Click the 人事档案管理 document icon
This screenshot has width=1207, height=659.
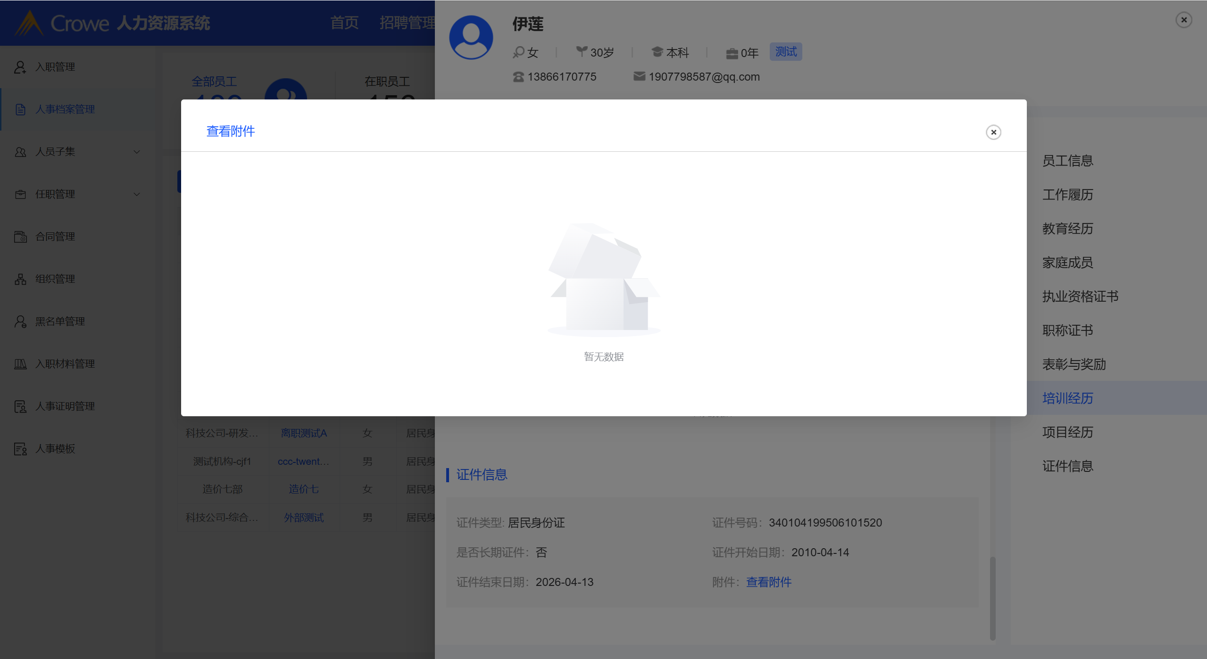click(x=20, y=109)
